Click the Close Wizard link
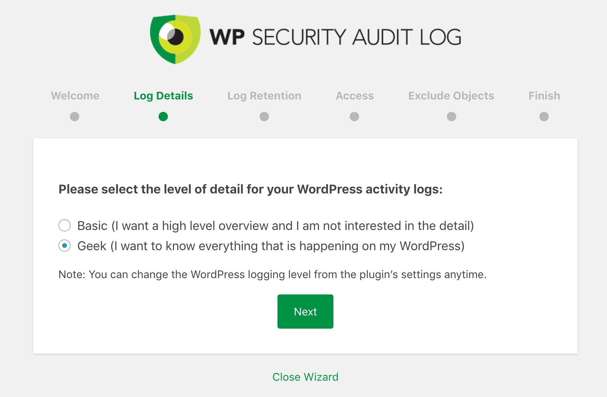 point(305,376)
